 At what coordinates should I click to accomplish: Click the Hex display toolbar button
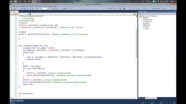click(x=121, y=9)
